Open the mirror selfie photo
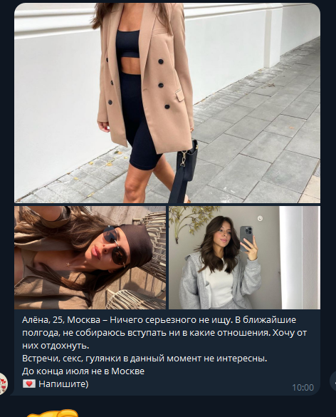336x417 pixels. (245, 257)
